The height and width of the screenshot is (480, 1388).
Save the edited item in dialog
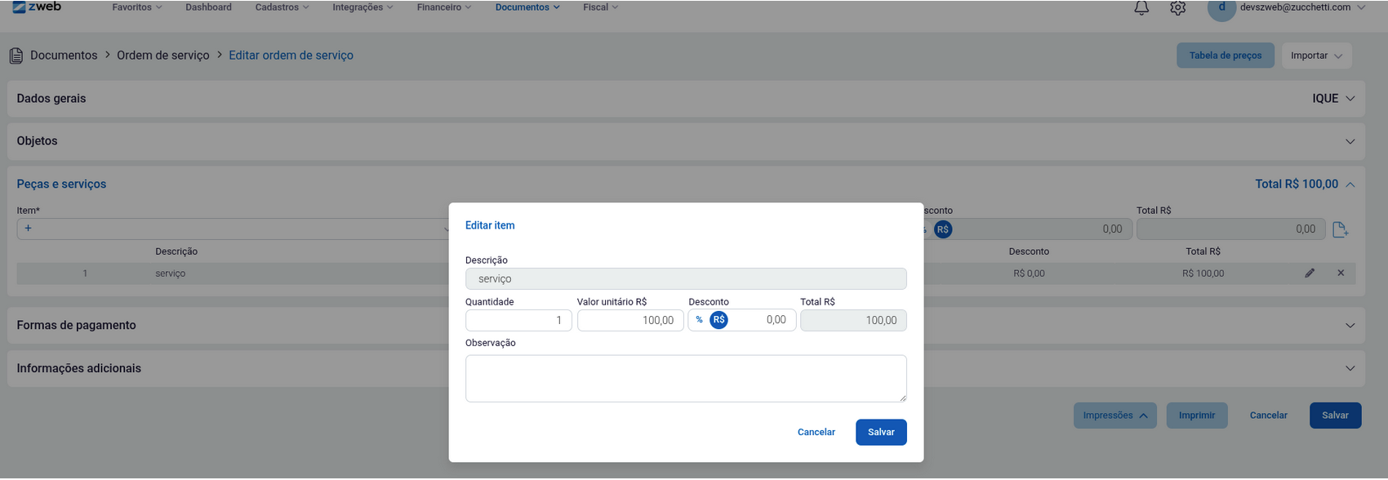(x=880, y=432)
